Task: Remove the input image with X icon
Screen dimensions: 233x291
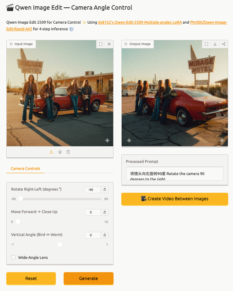Action: [109, 44]
